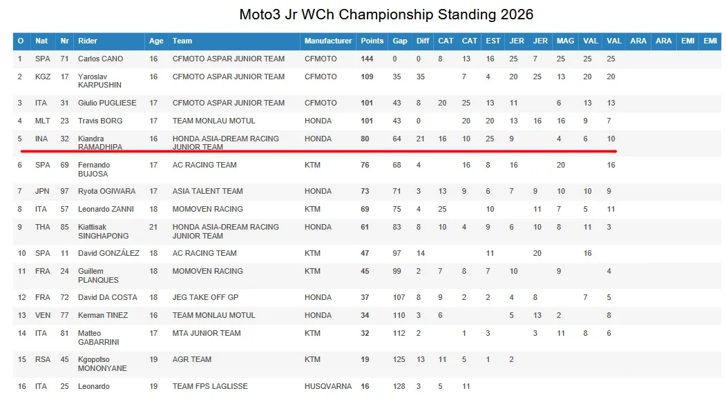Select rider Kerman TINEZ's name

pos(103,316)
